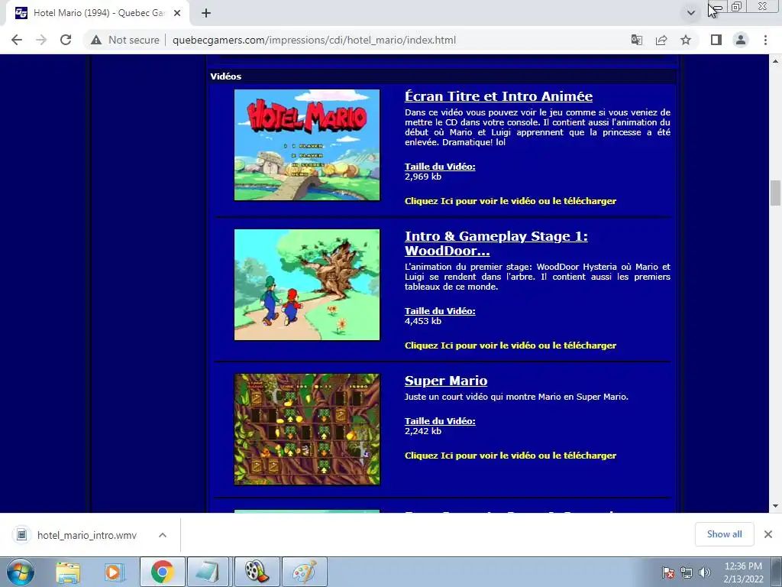Screen dimensions: 782x587
Task: Click scrollbar down arrow
Action: pyautogui.click(x=775, y=506)
